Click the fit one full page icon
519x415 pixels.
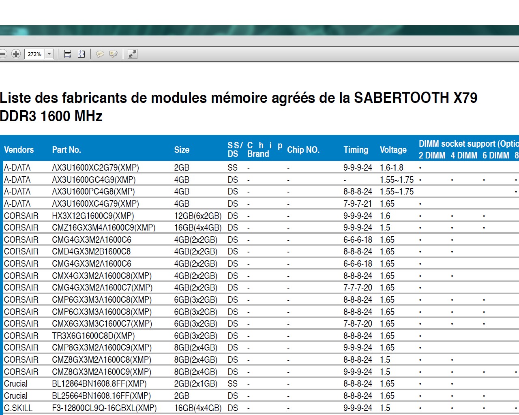(x=81, y=54)
